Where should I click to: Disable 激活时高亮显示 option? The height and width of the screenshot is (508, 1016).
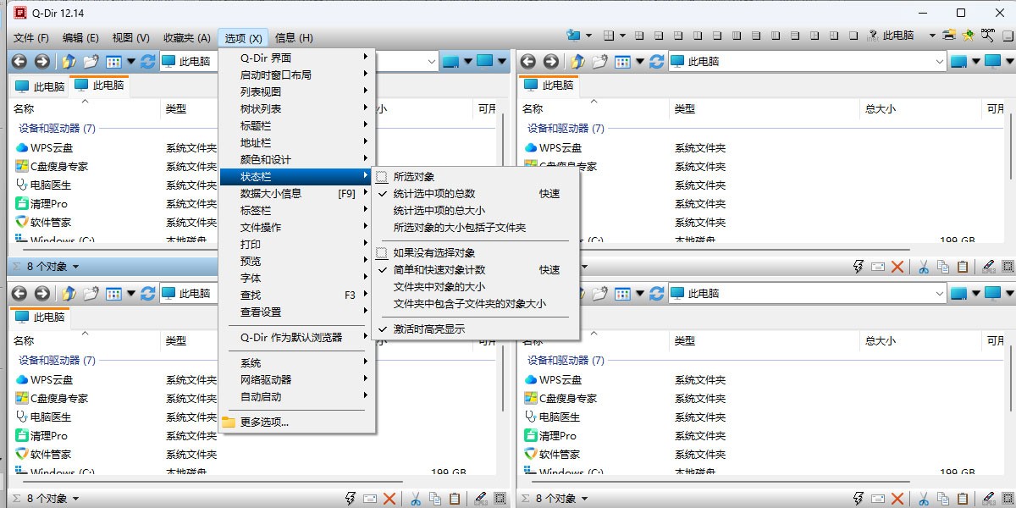[429, 329]
